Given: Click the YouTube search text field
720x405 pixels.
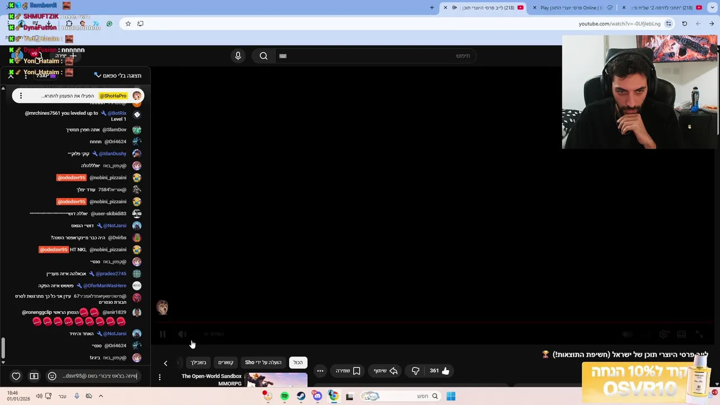Looking at the screenshot, I should click(377, 56).
